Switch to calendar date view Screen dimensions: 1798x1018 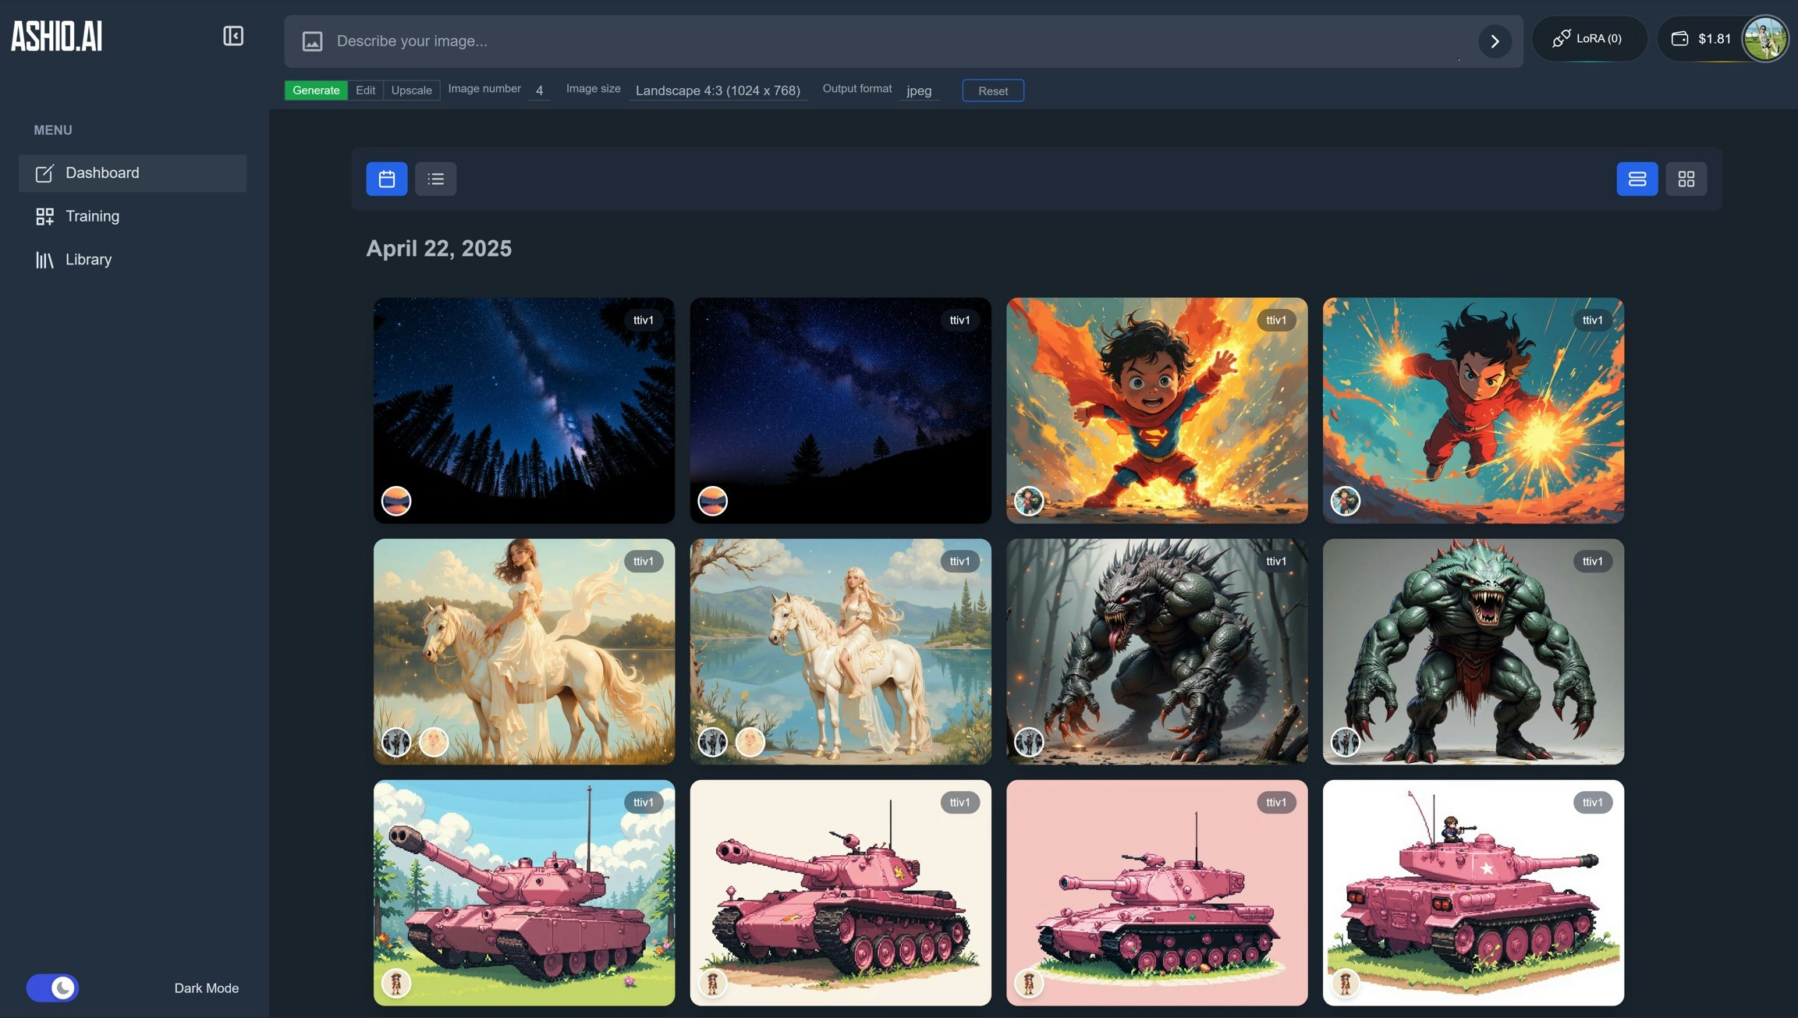(387, 179)
